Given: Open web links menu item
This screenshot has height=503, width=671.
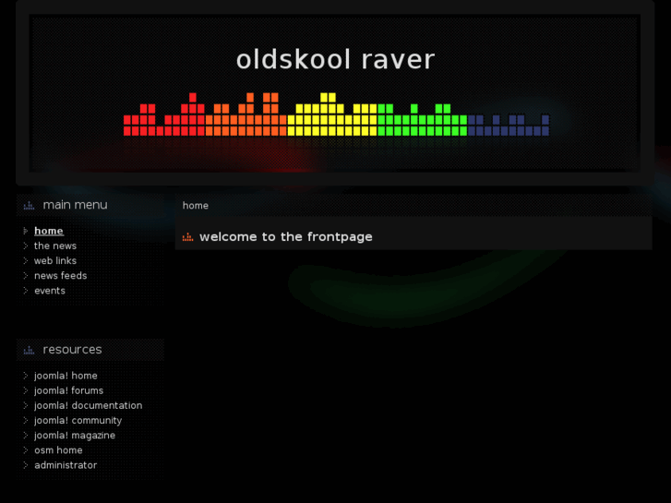Looking at the screenshot, I should pyautogui.click(x=55, y=260).
